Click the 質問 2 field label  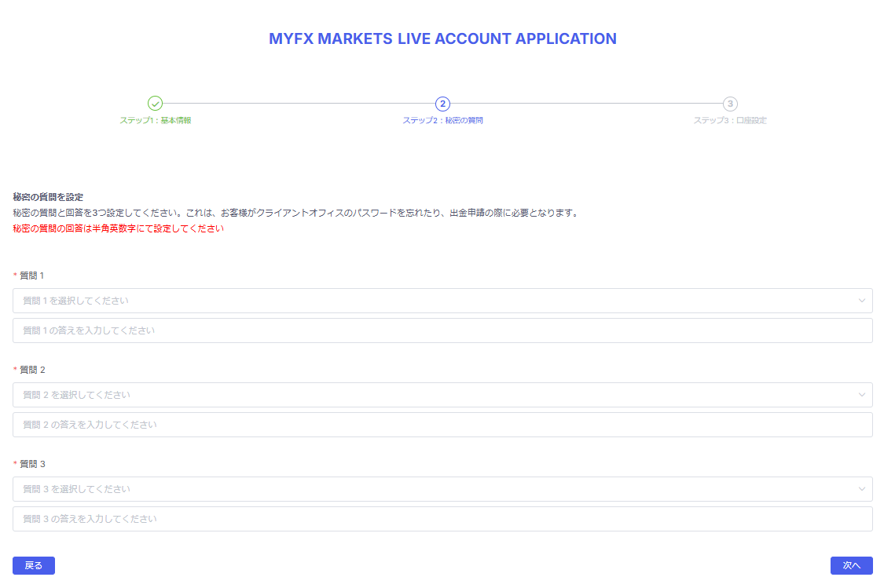[32, 370]
